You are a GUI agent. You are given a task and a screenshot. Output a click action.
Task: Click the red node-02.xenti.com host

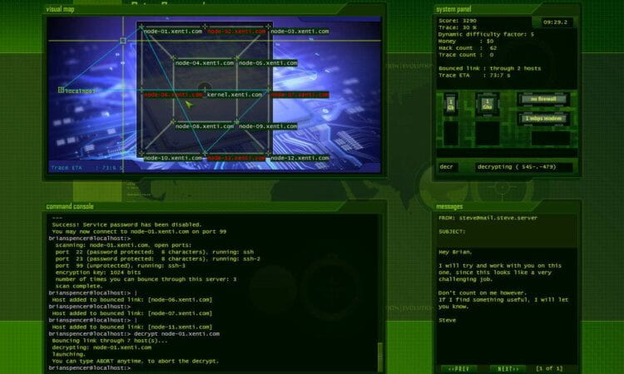(x=236, y=31)
